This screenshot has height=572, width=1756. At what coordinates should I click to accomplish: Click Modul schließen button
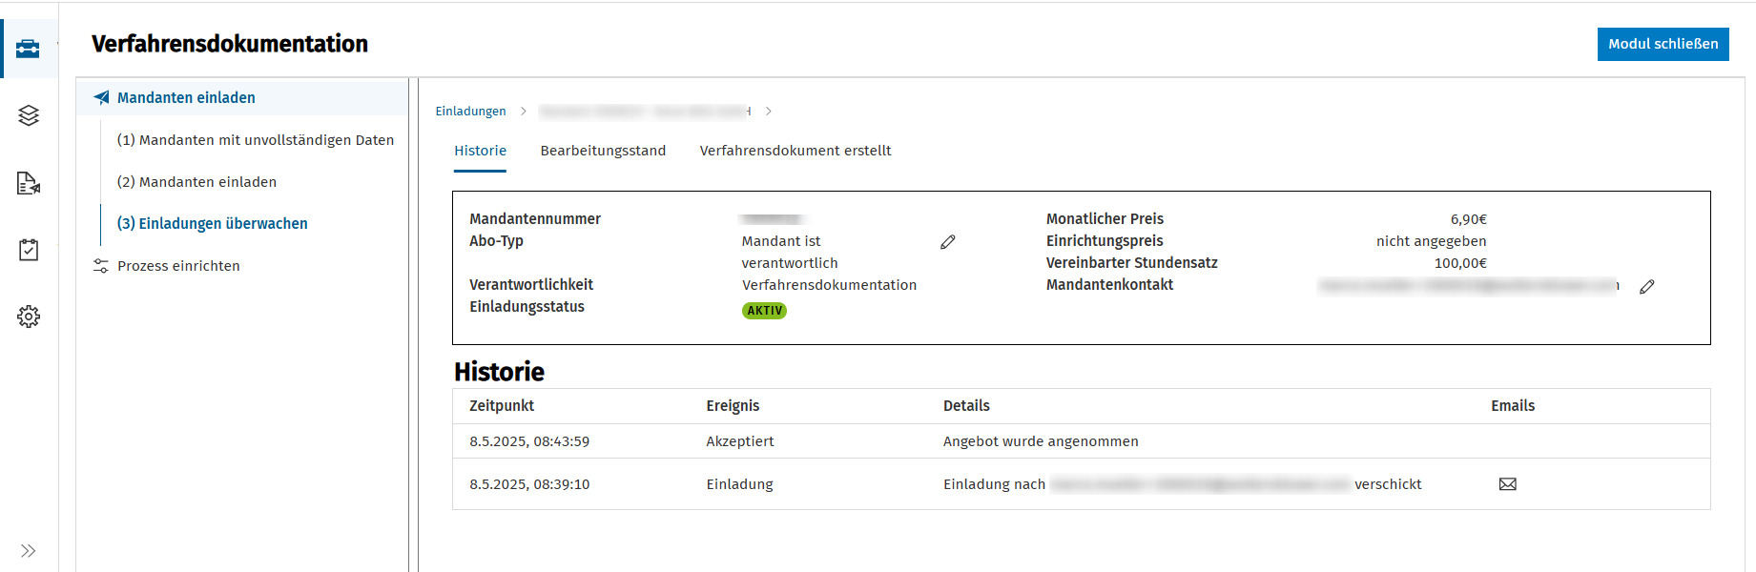(x=1663, y=44)
